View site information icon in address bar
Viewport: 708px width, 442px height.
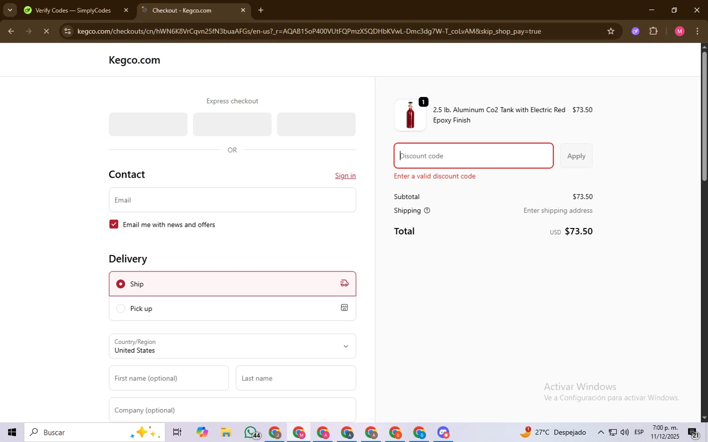(67, 31)
